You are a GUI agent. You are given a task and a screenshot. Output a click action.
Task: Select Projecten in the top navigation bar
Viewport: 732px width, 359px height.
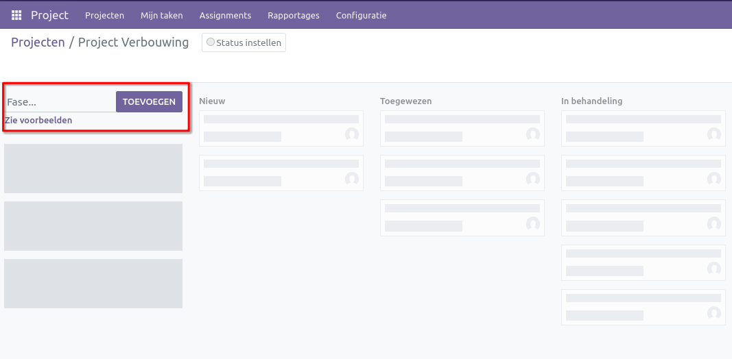click(104, 15)
